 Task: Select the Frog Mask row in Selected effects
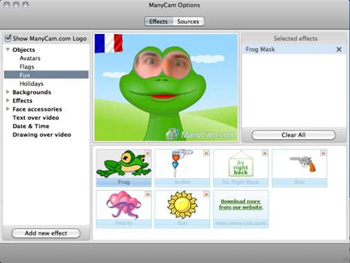click(294, 49)
